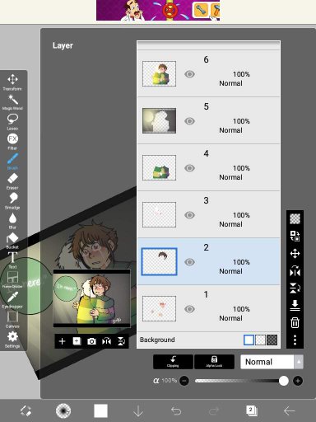Turn on Alpha Lock button
The width and height of the screenshot is (316, 422).
214,362
